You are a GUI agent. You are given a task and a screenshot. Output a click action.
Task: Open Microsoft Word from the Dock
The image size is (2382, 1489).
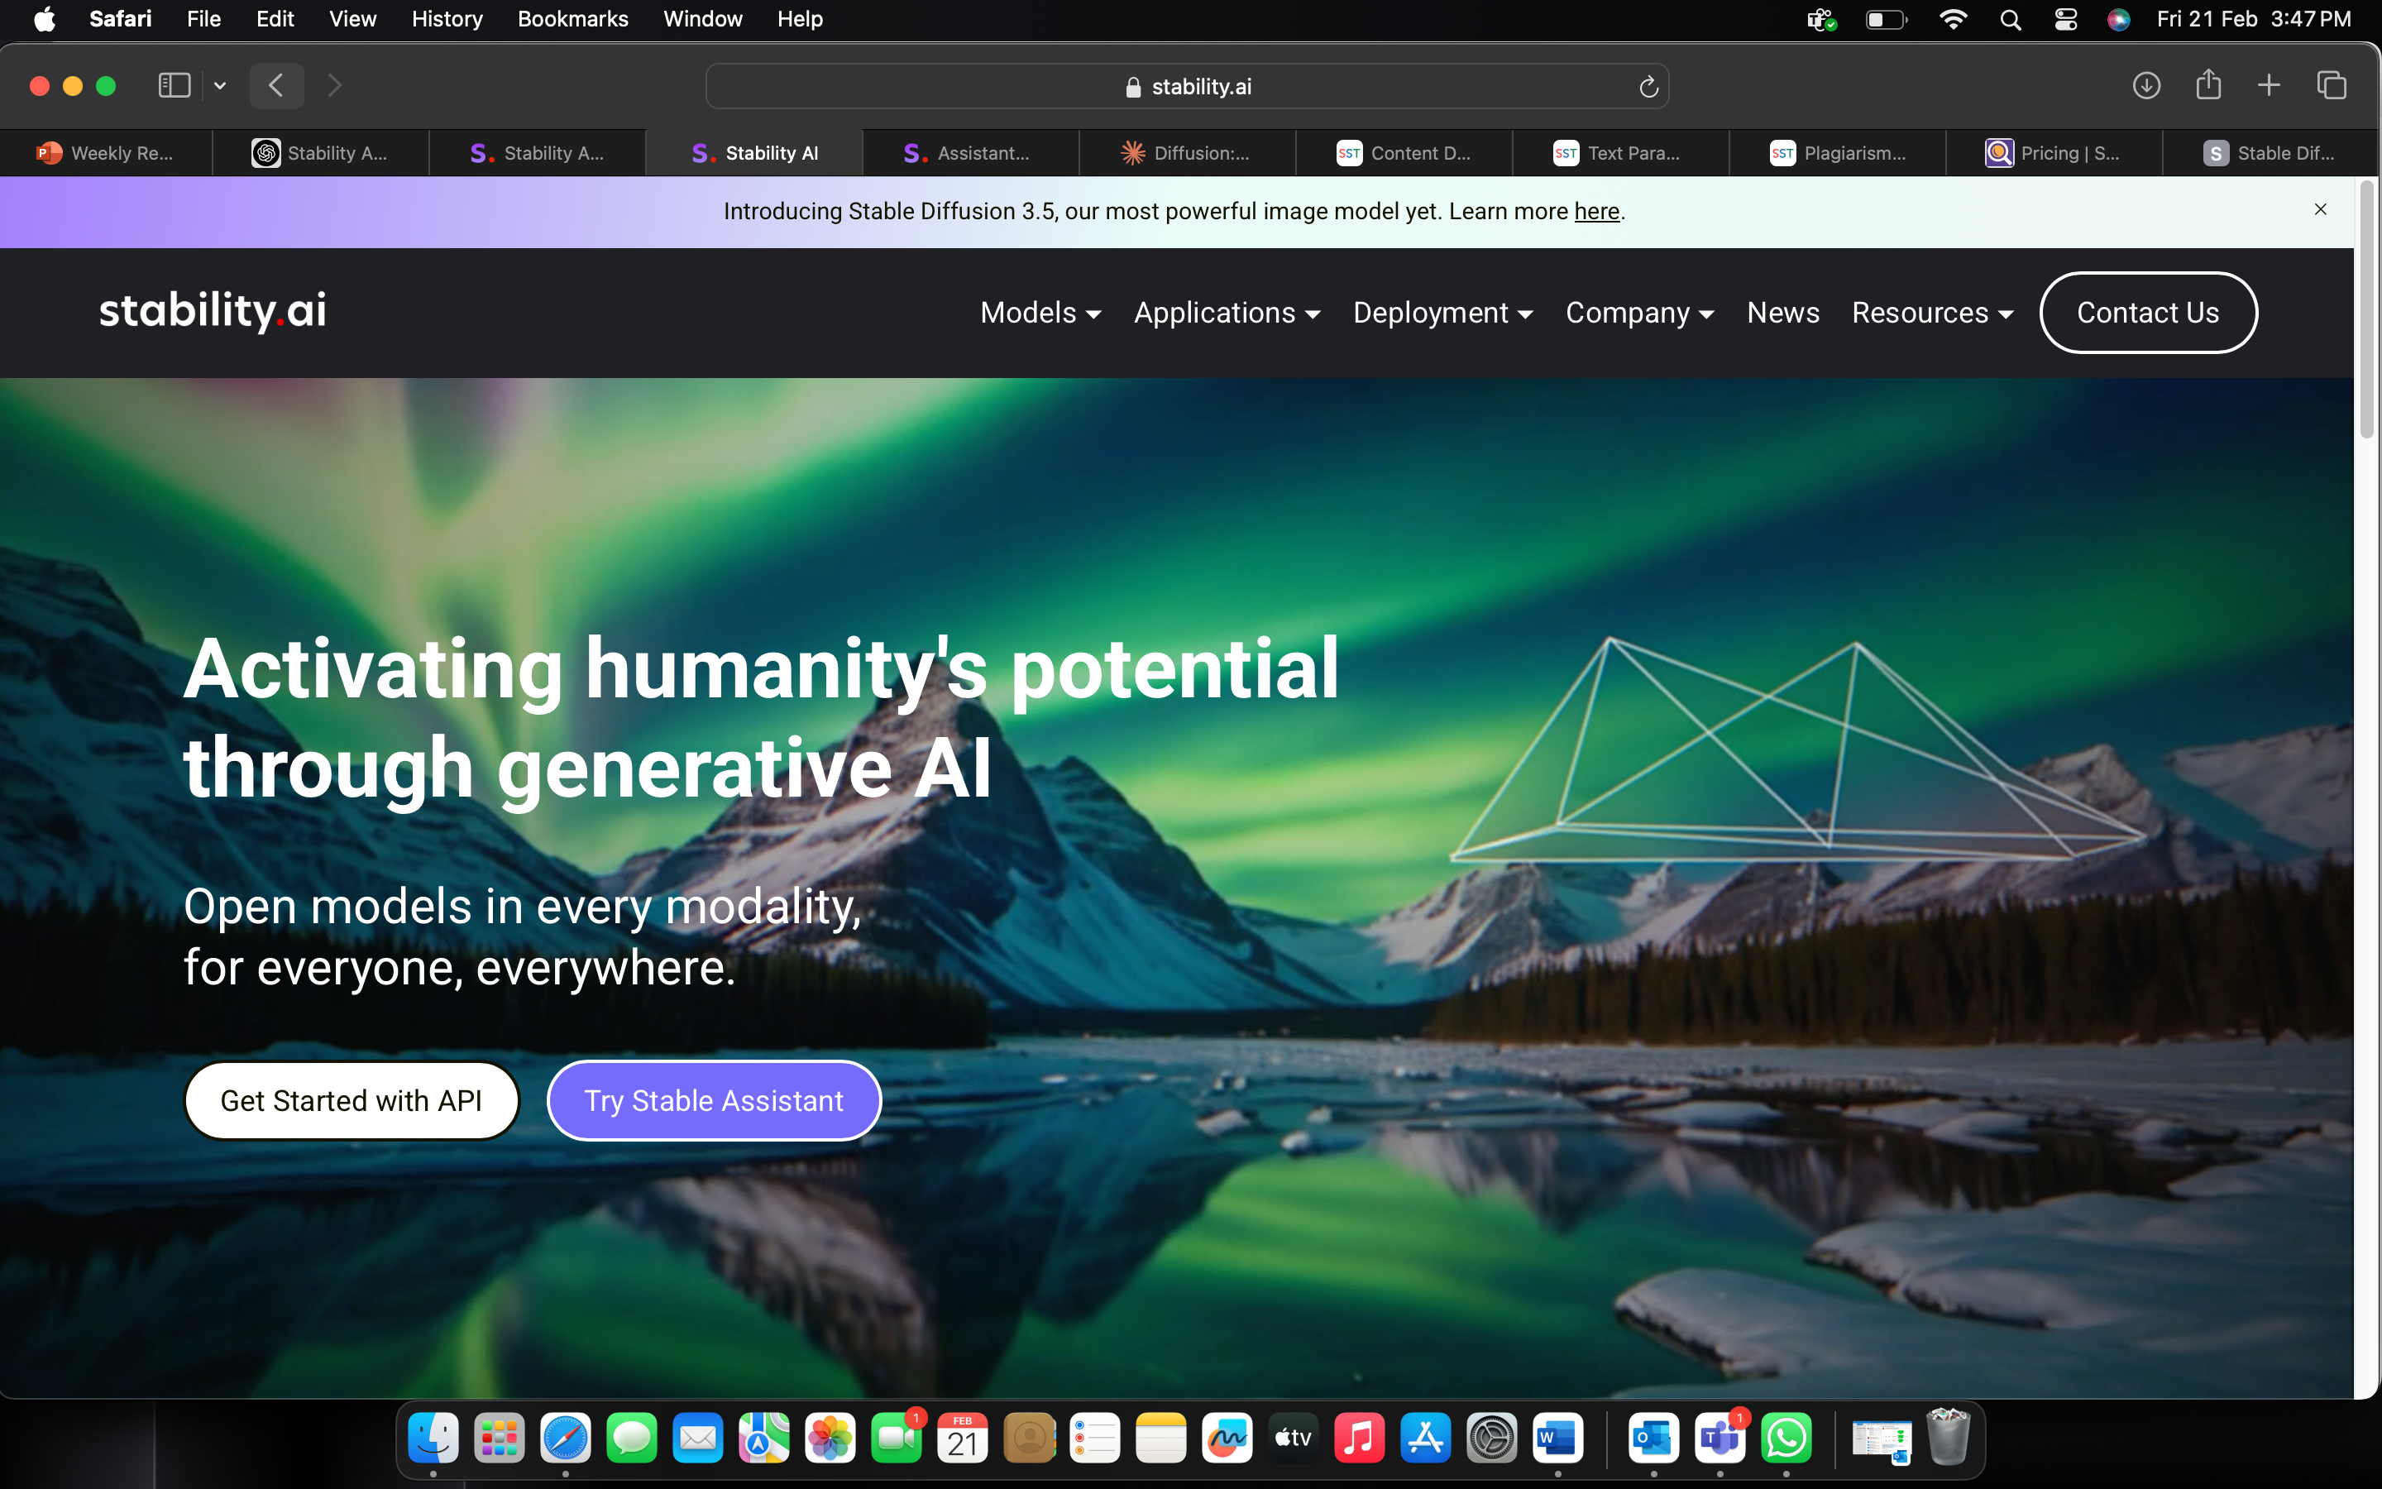click(x=1558, y=1439)
